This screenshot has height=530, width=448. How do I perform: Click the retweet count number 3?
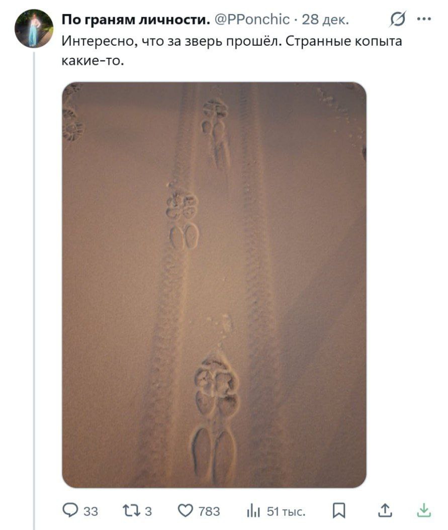(x=148, y=511)
